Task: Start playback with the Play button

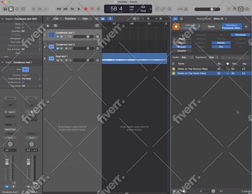Action: coord(79,9)
